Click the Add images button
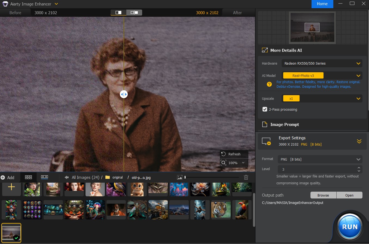369x244 pixels. pos(8,177)
